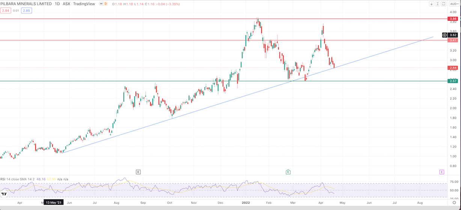Click the green earnings E marker
461x210 pixels.
coord(288,172)
